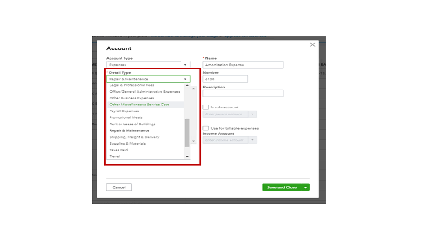Choose Travel in the detail list
This screenshot has height=241, width=429.
point(114,157)
